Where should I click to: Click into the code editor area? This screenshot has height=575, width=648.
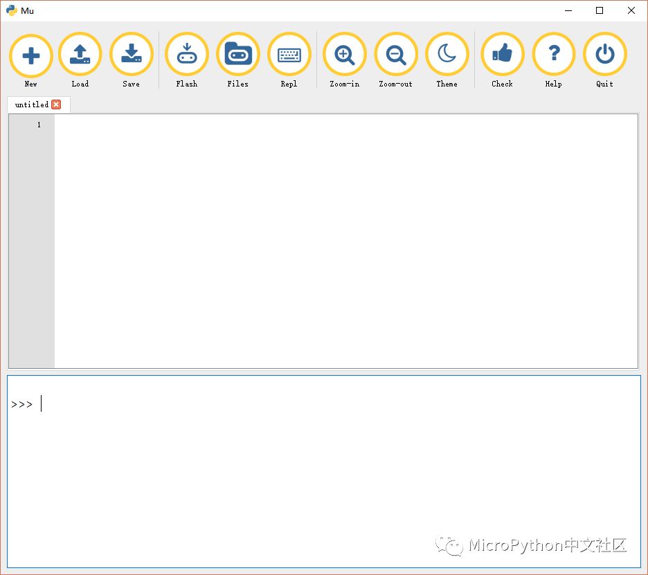(346, 241)
